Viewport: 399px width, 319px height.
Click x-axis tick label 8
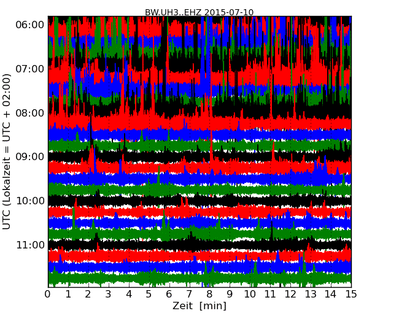click(209, 294)
